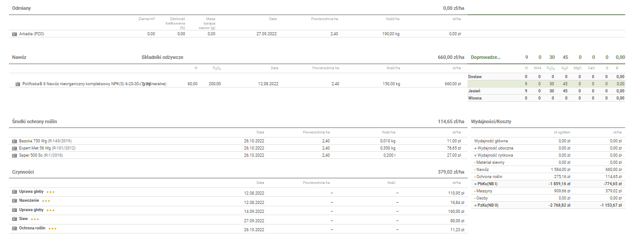The width and height of the screenshot is (644, 241).
Task: Click the icon beside Saper 500 Sc
Action: click(14, 155)
